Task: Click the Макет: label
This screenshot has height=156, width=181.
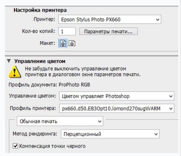Action: pos(48,43)
